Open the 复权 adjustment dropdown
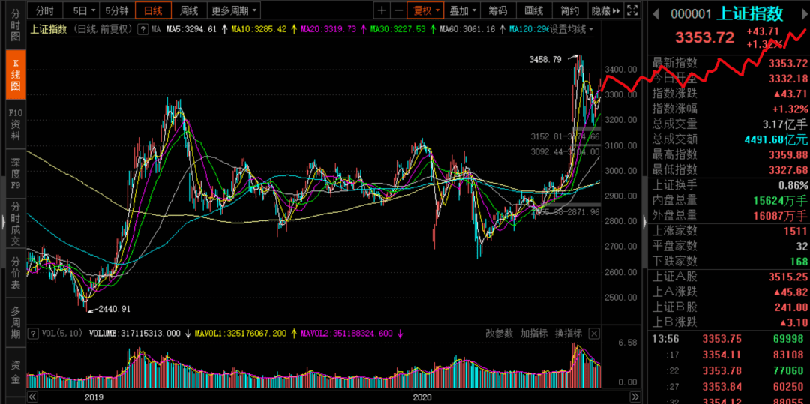Image resolution: width=810 pixels, height=404 pixels. point(424,10)
